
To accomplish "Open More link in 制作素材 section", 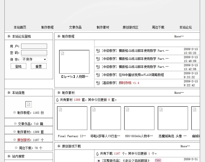I will (x=179, y=93).
